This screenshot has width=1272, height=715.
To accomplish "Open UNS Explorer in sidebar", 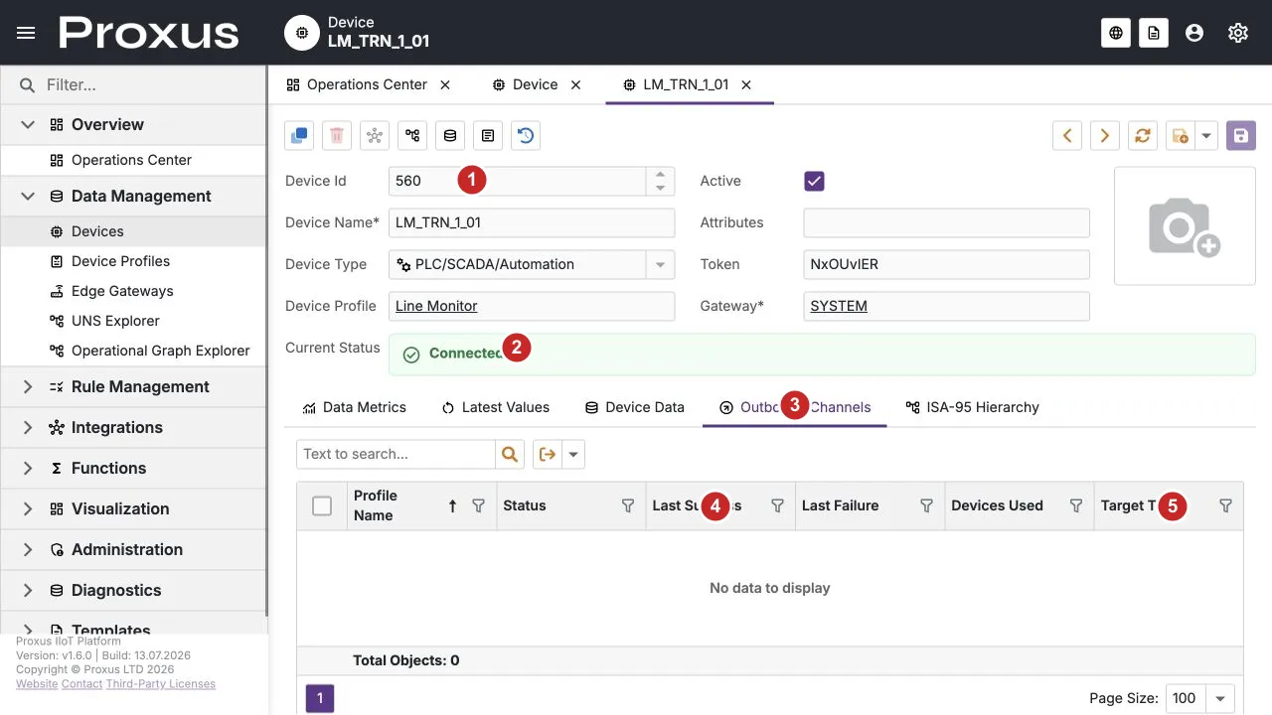I will [133, 321].
